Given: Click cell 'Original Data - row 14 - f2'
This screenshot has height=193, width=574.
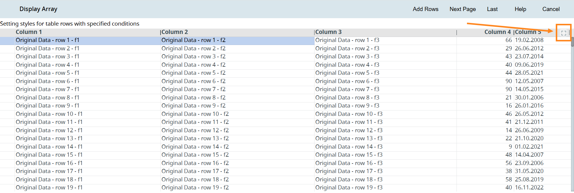Looking at the screenshot, I should (x=195, y=147).
